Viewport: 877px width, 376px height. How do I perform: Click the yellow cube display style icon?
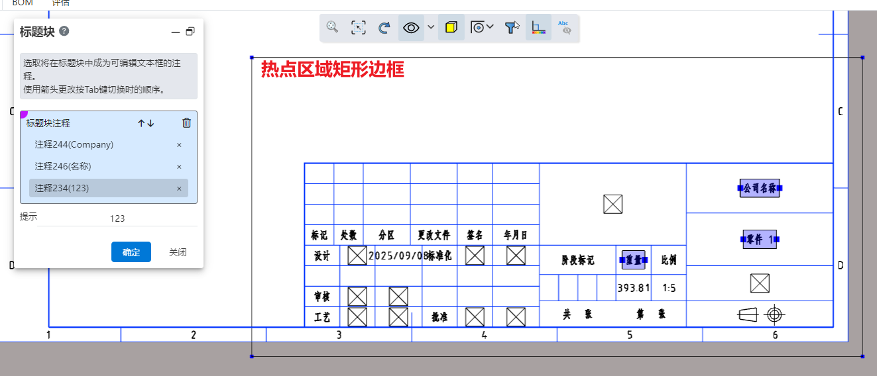coord(451,28)
